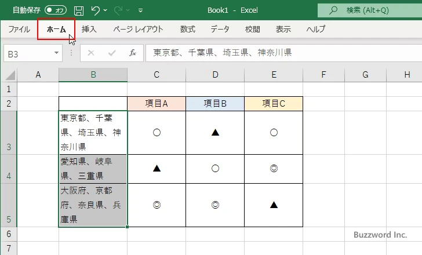Select column A header
The width and height of the screenshot is (422, 255).
[x=38, y=75]
